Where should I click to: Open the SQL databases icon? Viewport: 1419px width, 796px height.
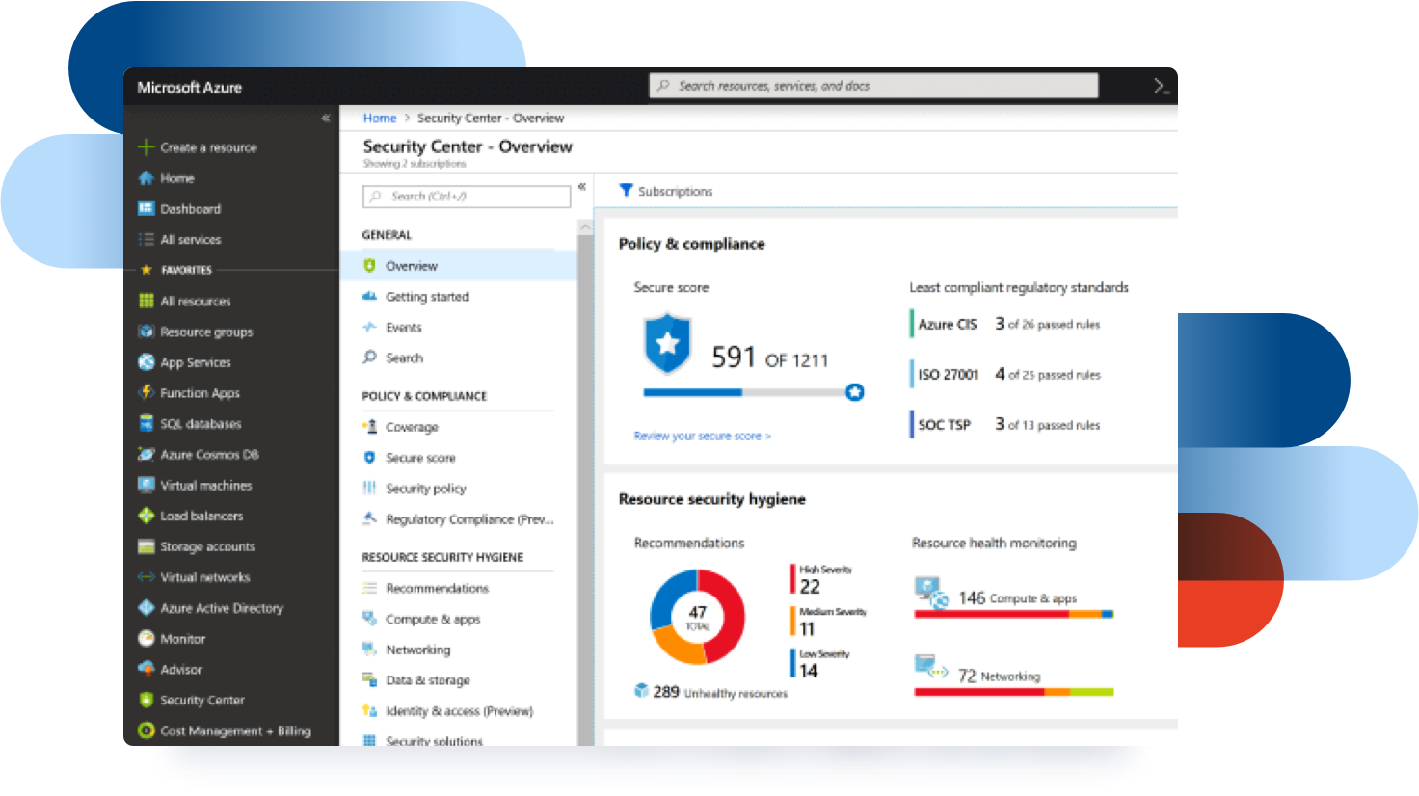(x=146, y=423)
